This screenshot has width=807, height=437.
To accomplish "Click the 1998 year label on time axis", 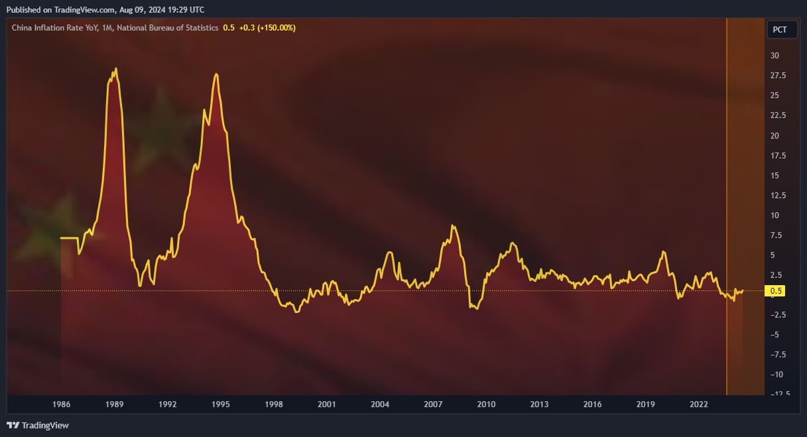I will 274,405.
